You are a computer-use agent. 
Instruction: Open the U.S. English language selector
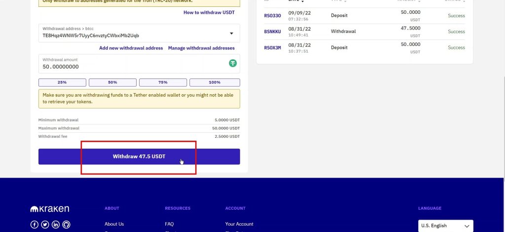coord(445,226)
